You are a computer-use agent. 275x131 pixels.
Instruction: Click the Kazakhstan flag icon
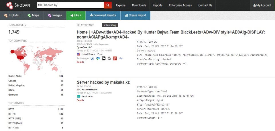(x=78, y=96)
